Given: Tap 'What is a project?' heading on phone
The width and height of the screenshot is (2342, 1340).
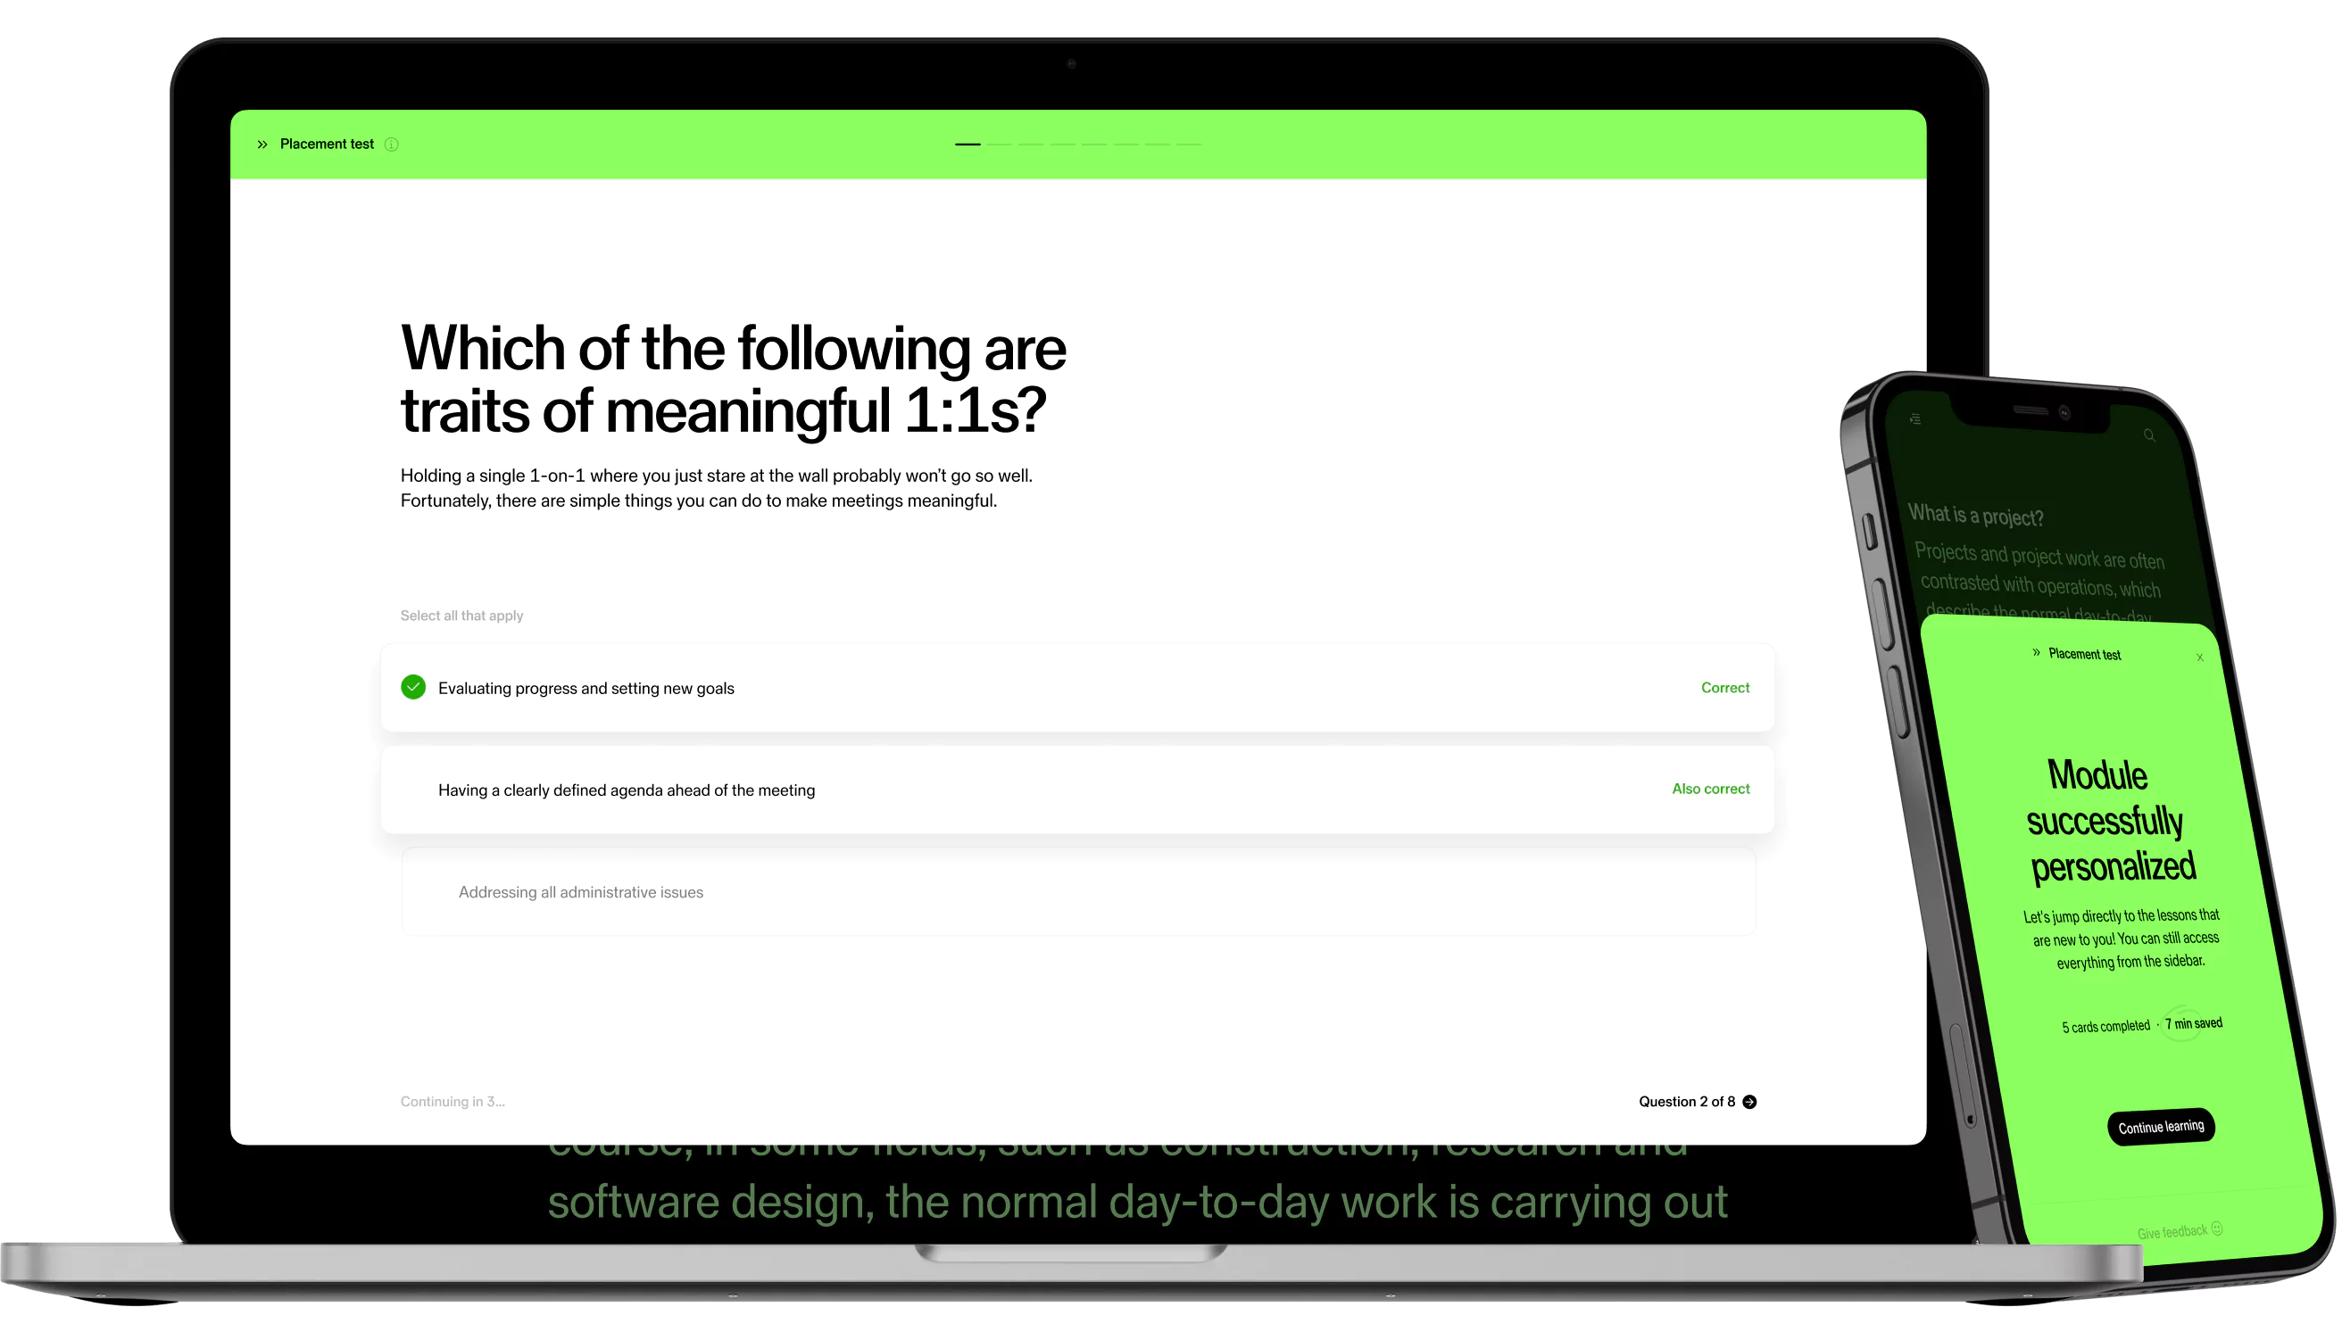Looking at the screenshot, I should click(1975, 516).
